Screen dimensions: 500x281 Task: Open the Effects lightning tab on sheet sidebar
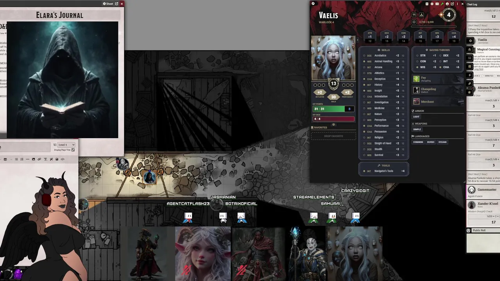(470, 75)
